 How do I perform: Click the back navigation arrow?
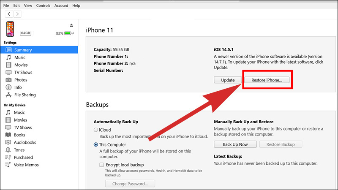click(9, 14)
